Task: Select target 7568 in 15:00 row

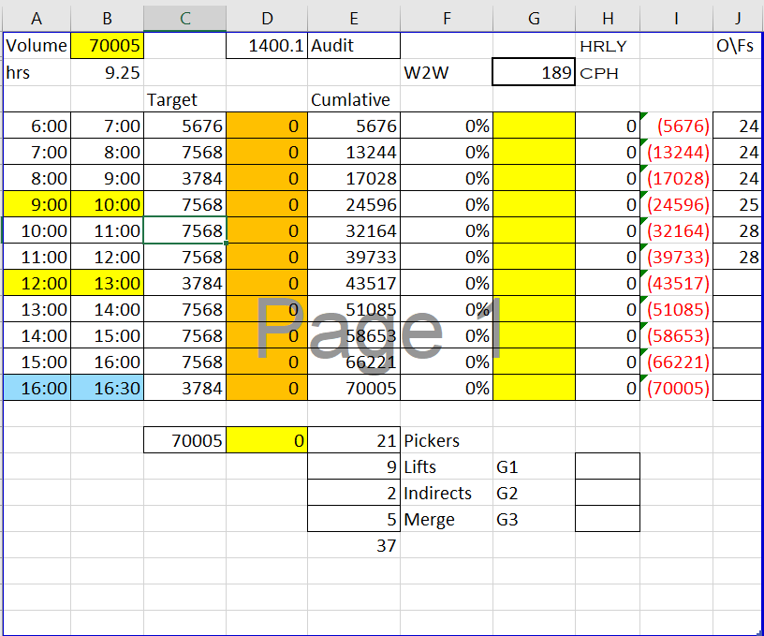Action: (184, 362)
